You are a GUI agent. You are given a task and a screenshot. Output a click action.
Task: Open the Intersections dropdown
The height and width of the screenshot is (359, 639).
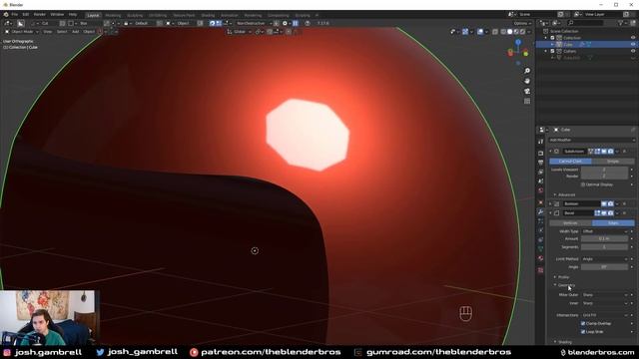click(605, 315)
